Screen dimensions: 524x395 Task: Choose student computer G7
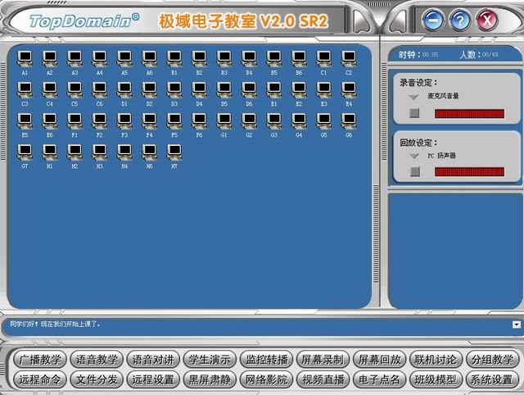[x=25, y=152]
